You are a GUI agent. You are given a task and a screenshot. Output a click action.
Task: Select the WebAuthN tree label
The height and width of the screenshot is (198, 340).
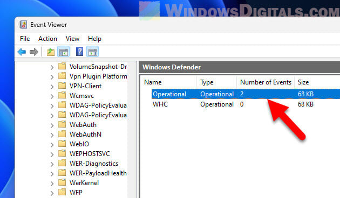click(x=85, y=135)
